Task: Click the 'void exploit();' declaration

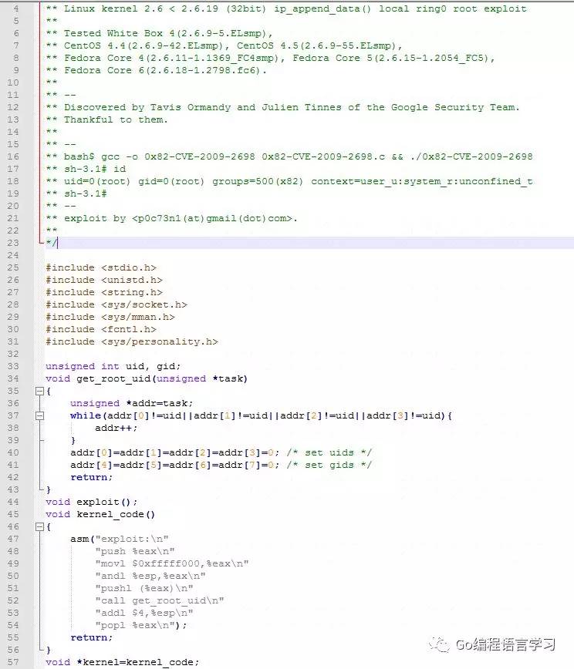Action: pos(91,503)
